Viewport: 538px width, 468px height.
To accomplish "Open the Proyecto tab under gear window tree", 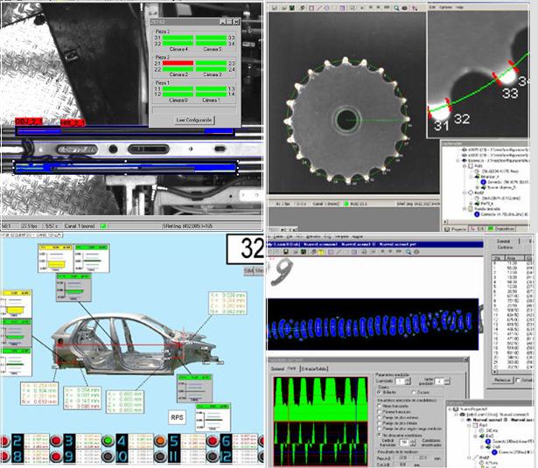I will point(455,228).
